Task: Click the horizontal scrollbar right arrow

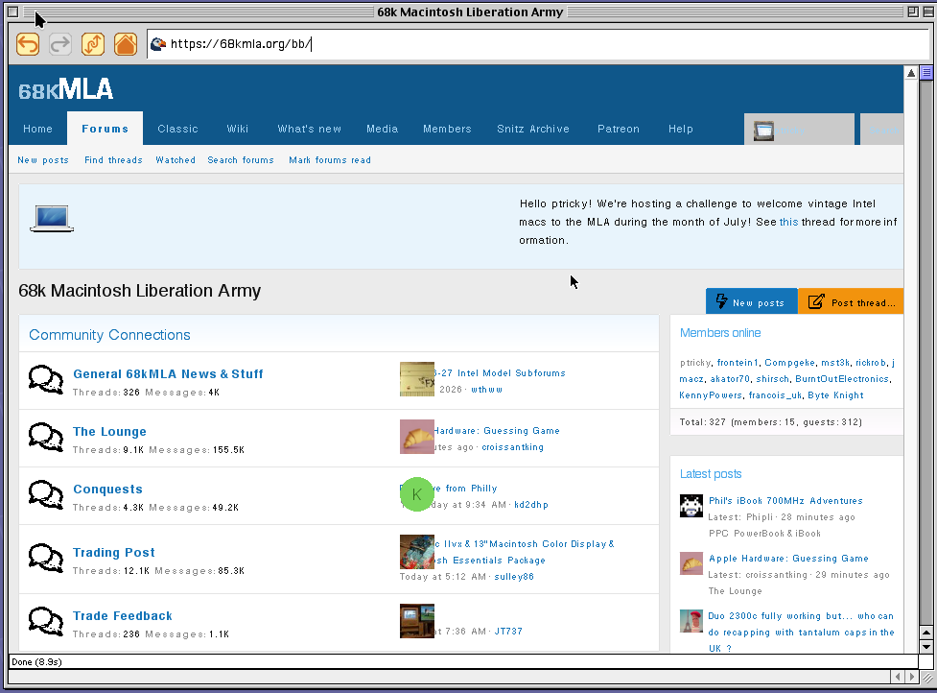Action: click(911, 677)
